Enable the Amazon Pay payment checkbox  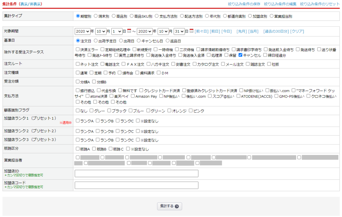(x=133, y=96)
